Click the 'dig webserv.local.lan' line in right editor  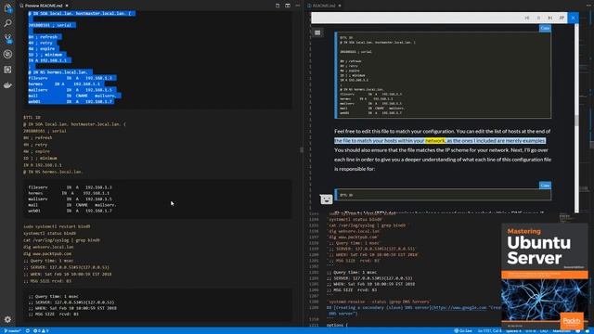(355, 231)
